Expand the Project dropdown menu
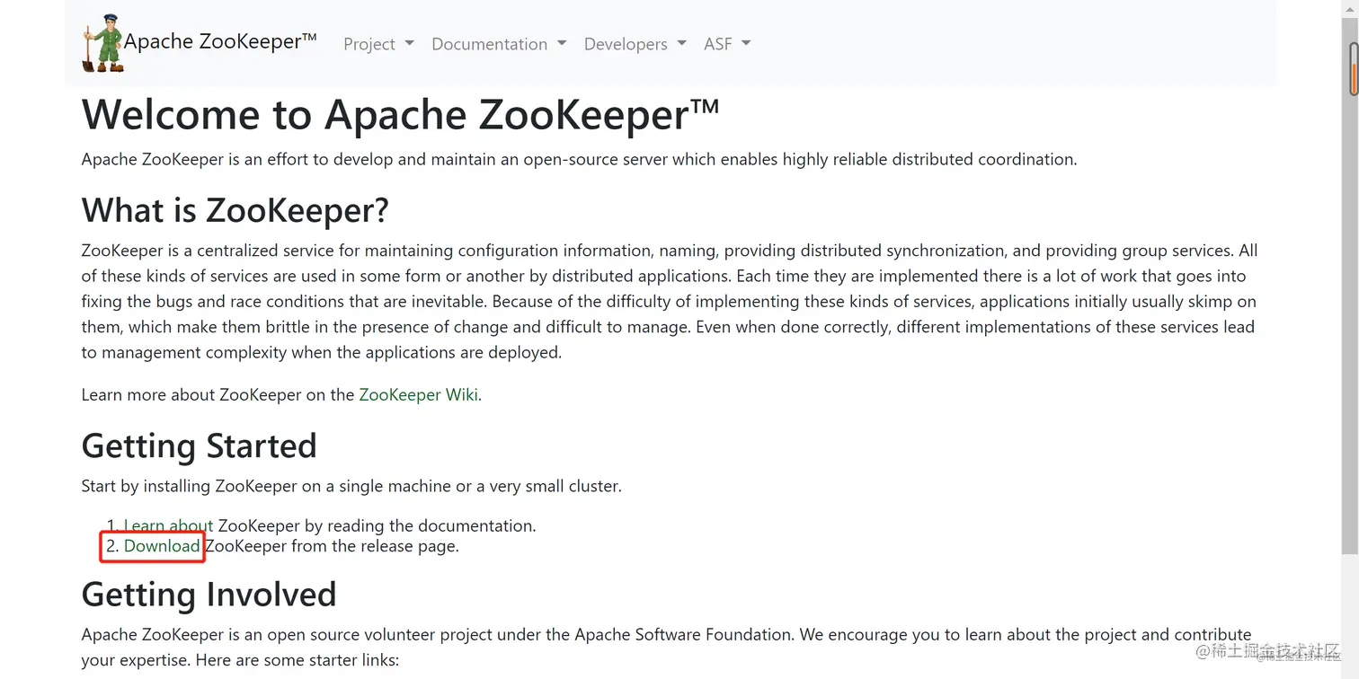Viewport: 1359px width, 679px height. 378,44
